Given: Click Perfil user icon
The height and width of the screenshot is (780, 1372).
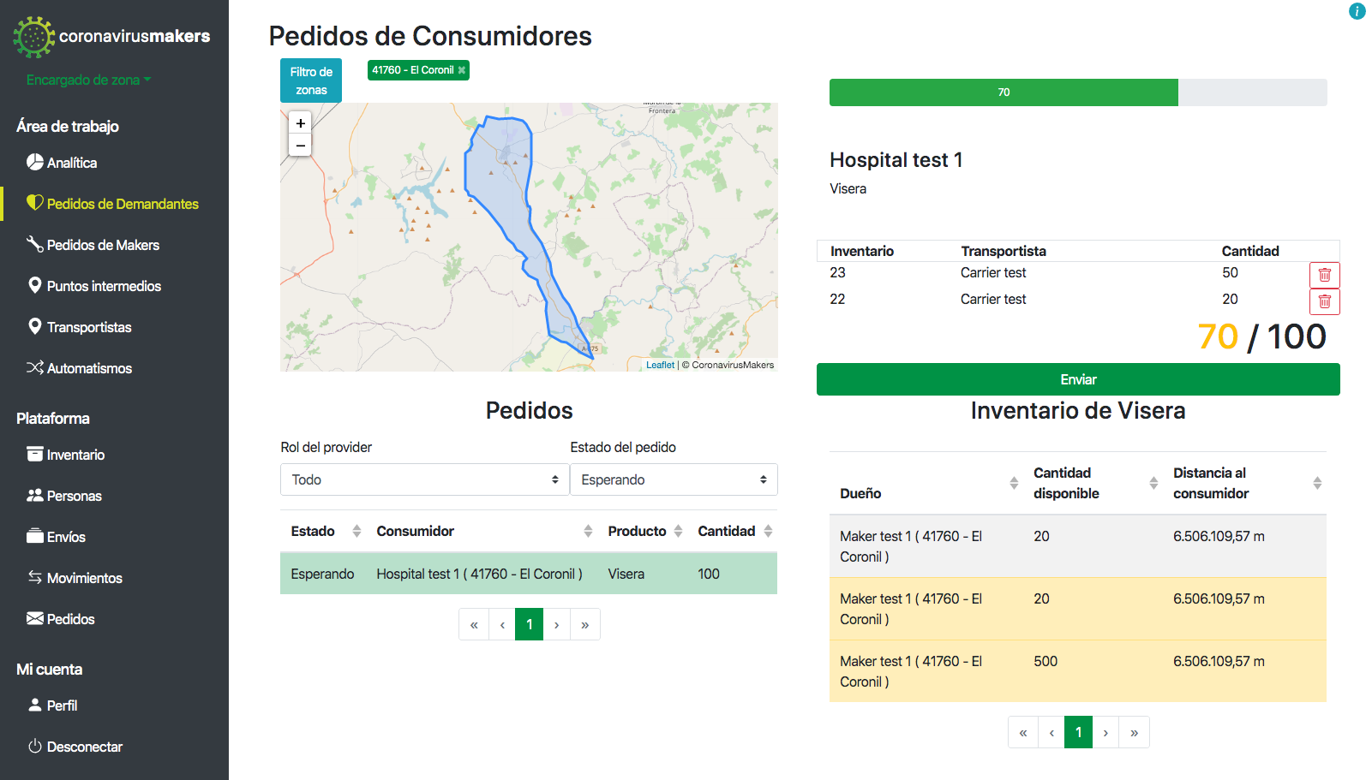Looking at the screenshot, I should click(x=35, y=705).
